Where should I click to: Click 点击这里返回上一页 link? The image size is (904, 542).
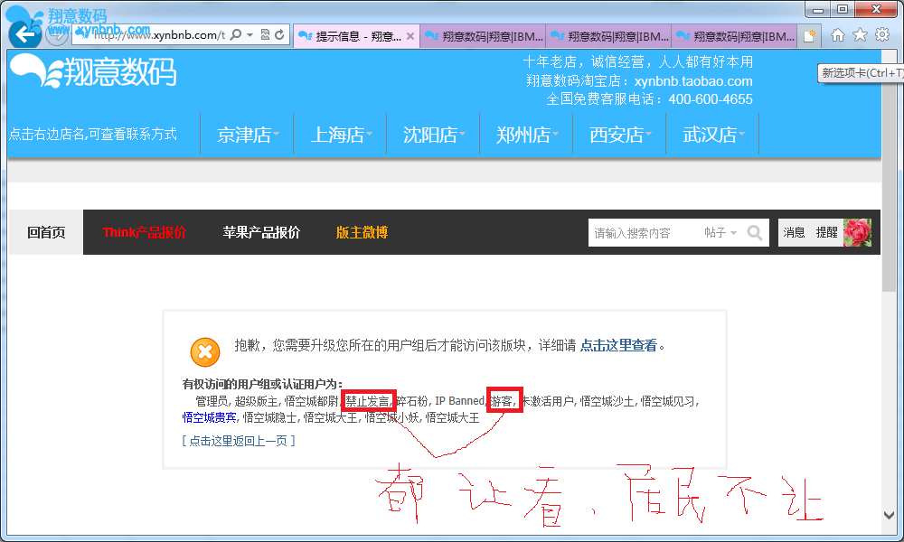click(x=239, y=441)
